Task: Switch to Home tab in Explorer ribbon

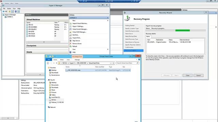Action: point(55,60)
